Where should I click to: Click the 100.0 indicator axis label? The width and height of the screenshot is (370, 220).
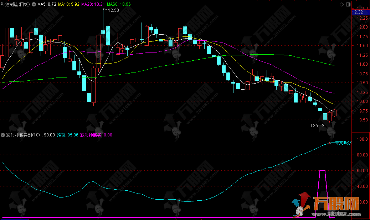click(x=362, y=139)
